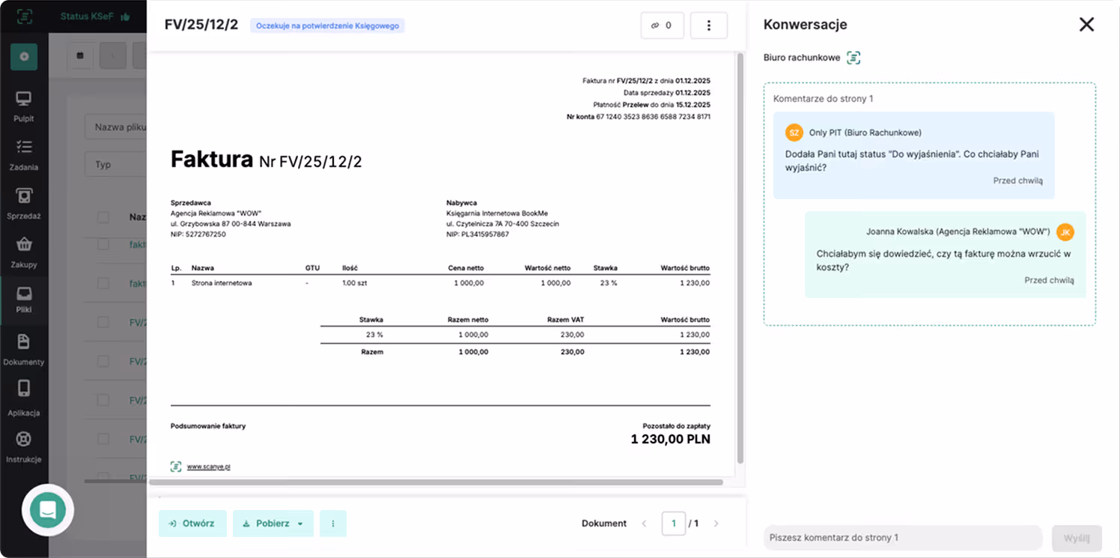Open Aplikacja mobile app section
This screenshot has height=558, width=1120.
click(x=24, y=397)
